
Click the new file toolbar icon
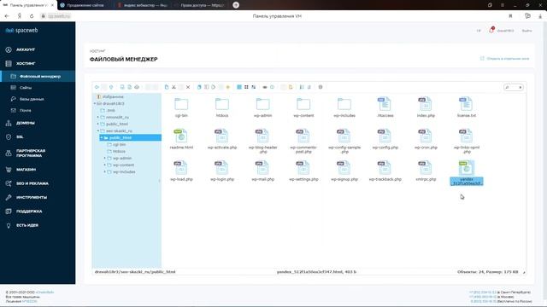(129, 87)
